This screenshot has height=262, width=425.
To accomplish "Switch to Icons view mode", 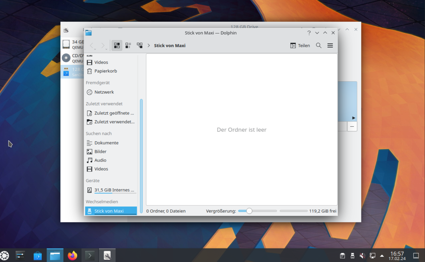I will 117,46.
